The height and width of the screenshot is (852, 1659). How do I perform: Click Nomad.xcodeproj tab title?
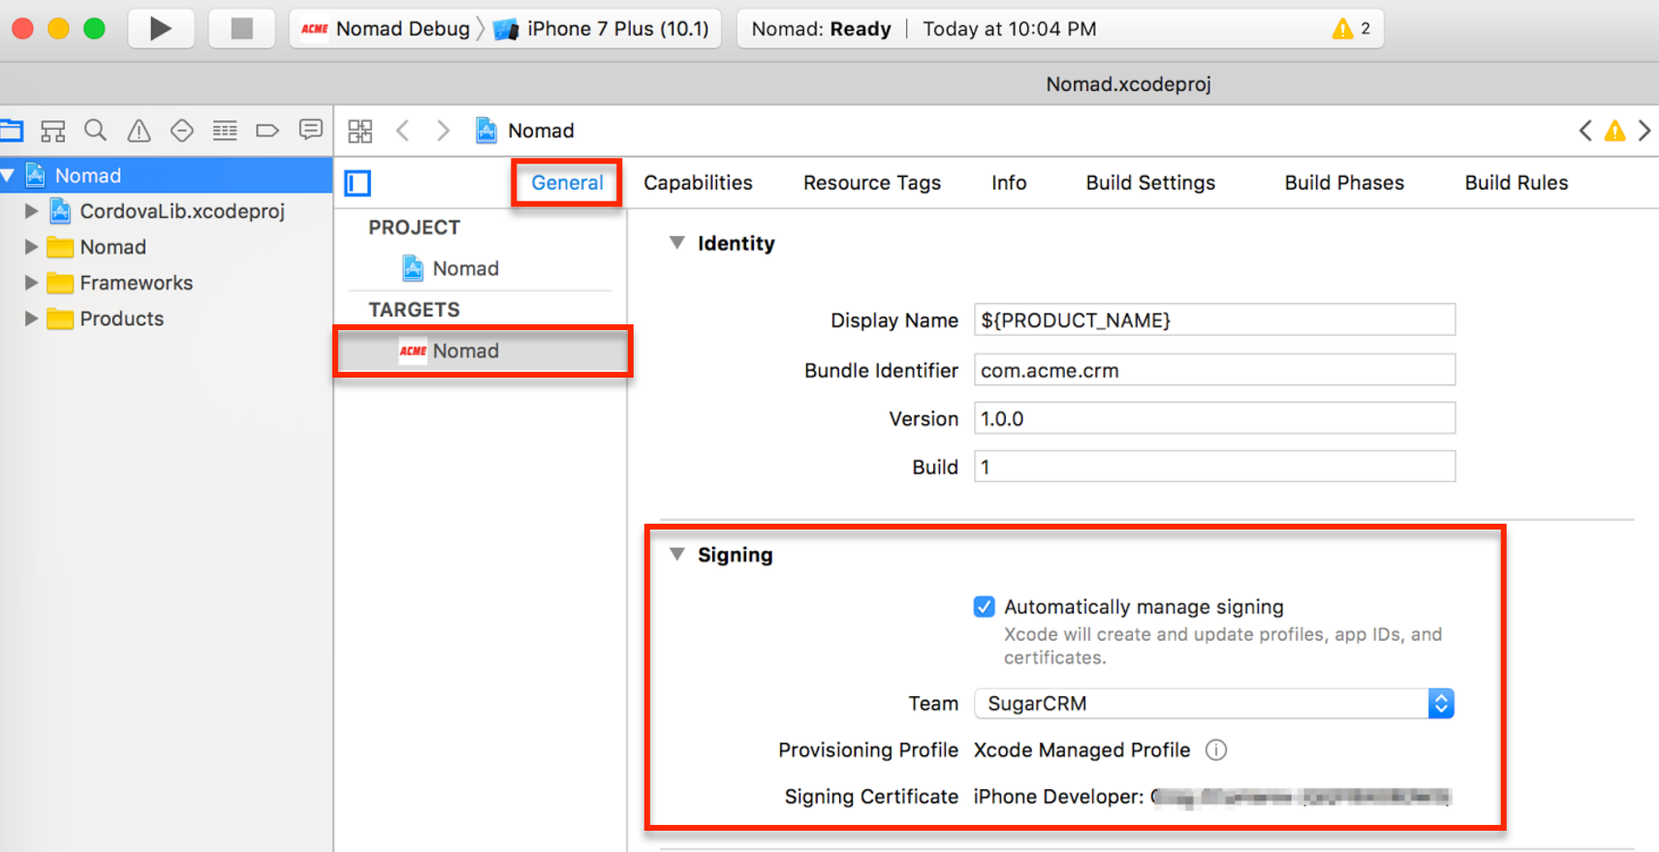point(1129,84)
